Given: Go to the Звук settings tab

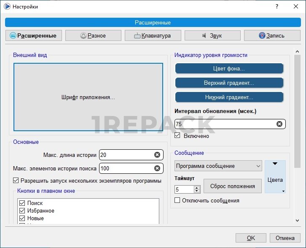Looking at the screenshot, I should (x=212, y=36).
